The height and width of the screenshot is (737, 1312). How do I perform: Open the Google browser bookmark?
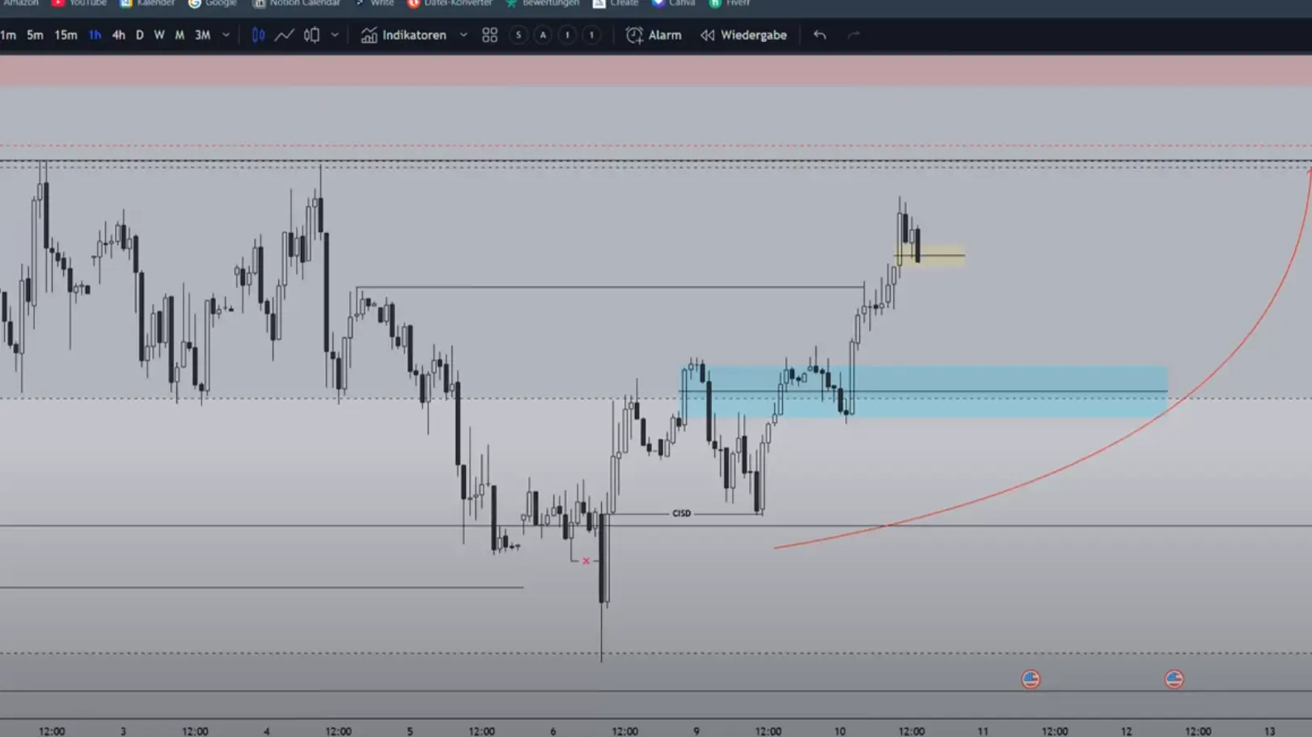[213, 3]
